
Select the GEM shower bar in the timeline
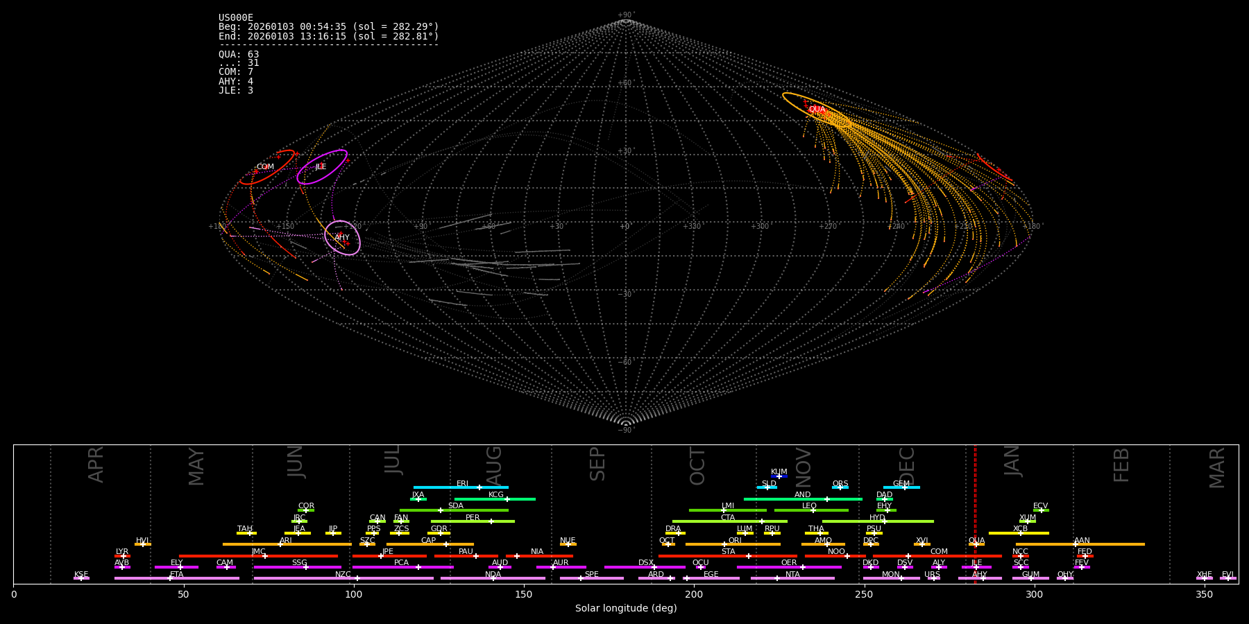(901, 487)
